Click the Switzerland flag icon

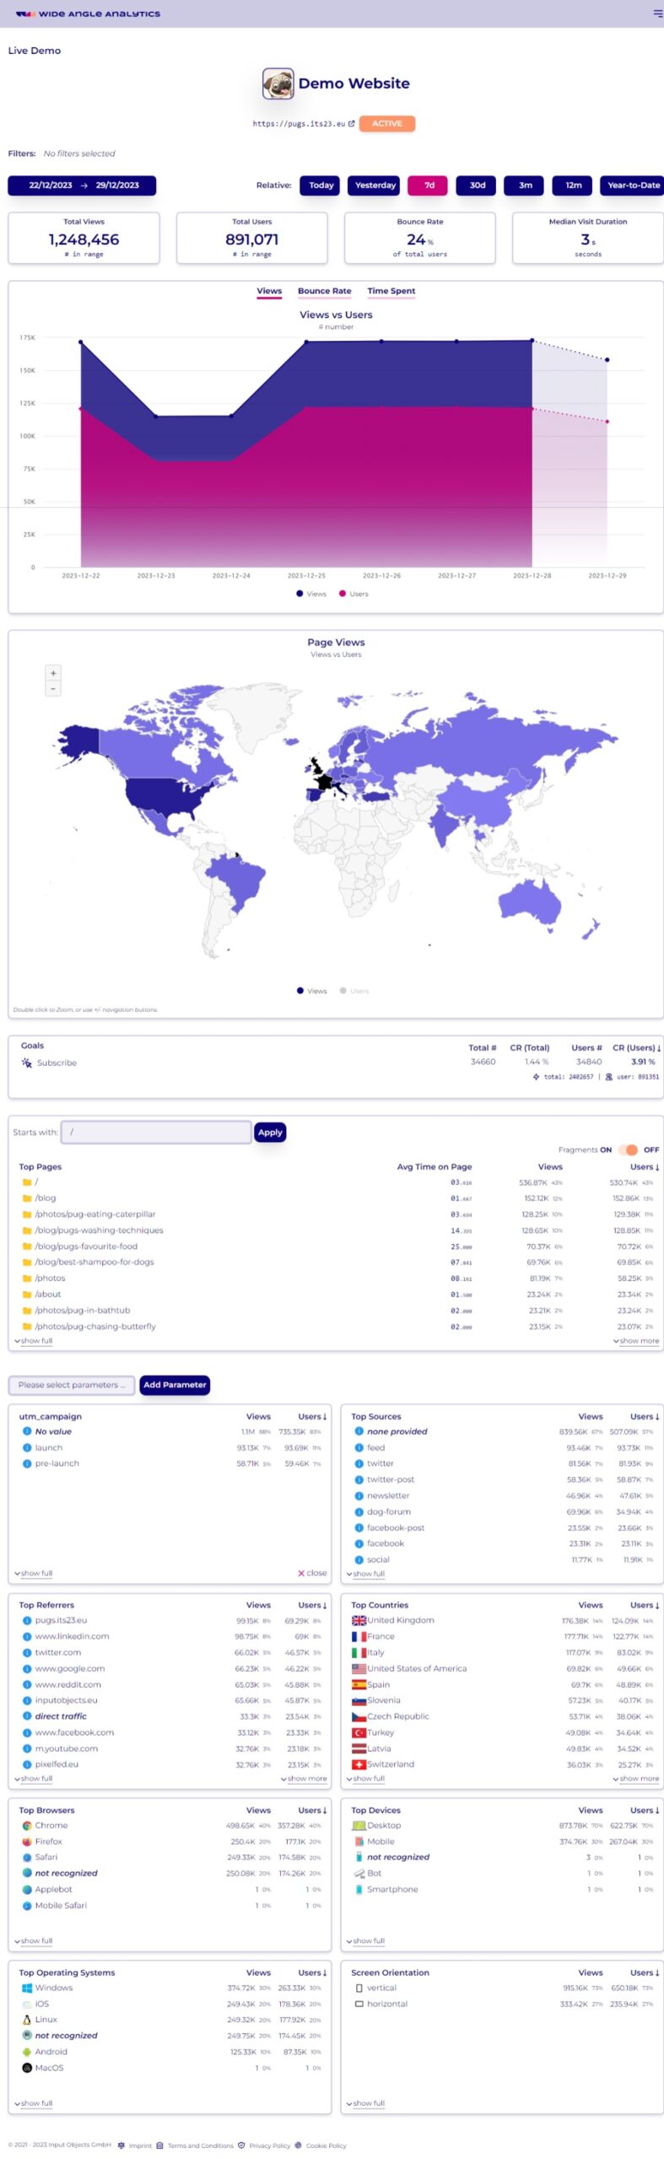(x=359, y=1764)
